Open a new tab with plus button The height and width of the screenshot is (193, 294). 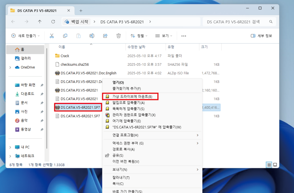pyautogui.click(x=81, y=11)
